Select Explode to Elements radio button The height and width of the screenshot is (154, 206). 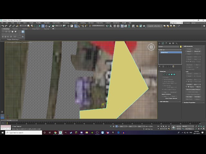pos(195,87)
